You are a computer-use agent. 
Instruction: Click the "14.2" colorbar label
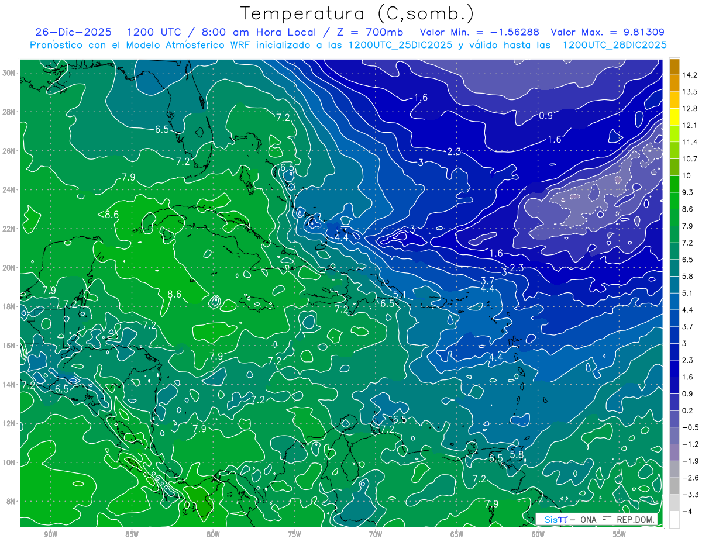click(690, 75)
